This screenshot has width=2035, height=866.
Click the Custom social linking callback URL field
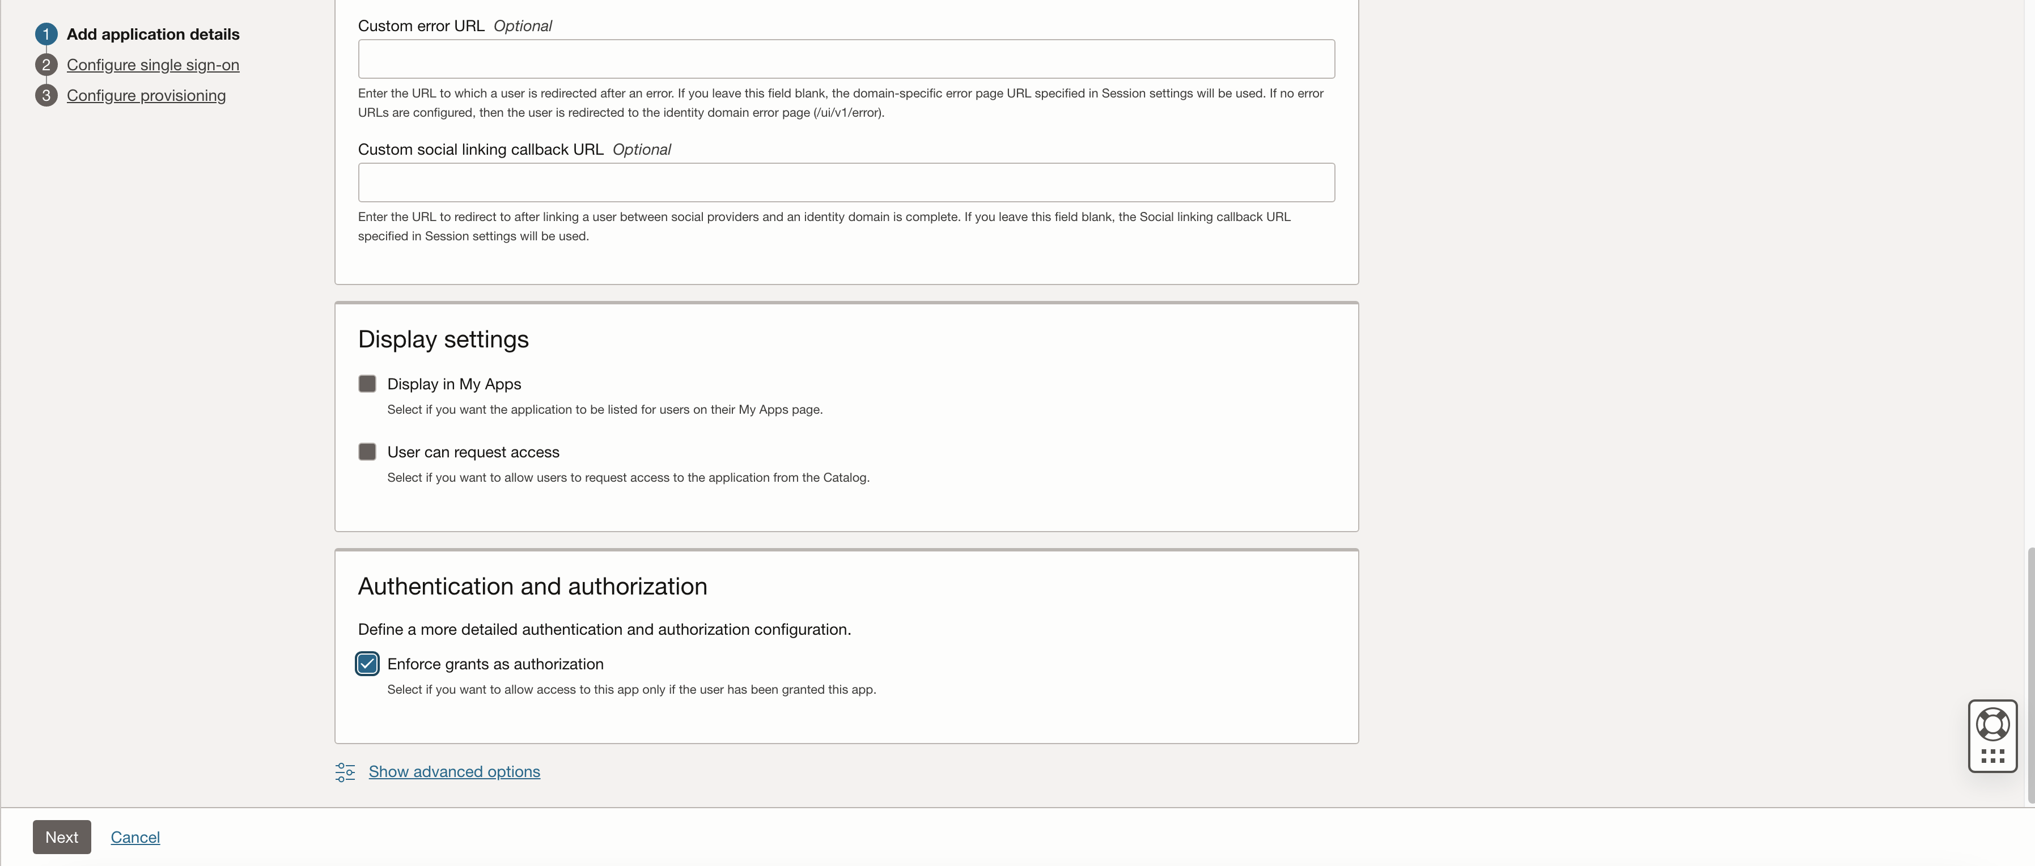tap(845, 182)
